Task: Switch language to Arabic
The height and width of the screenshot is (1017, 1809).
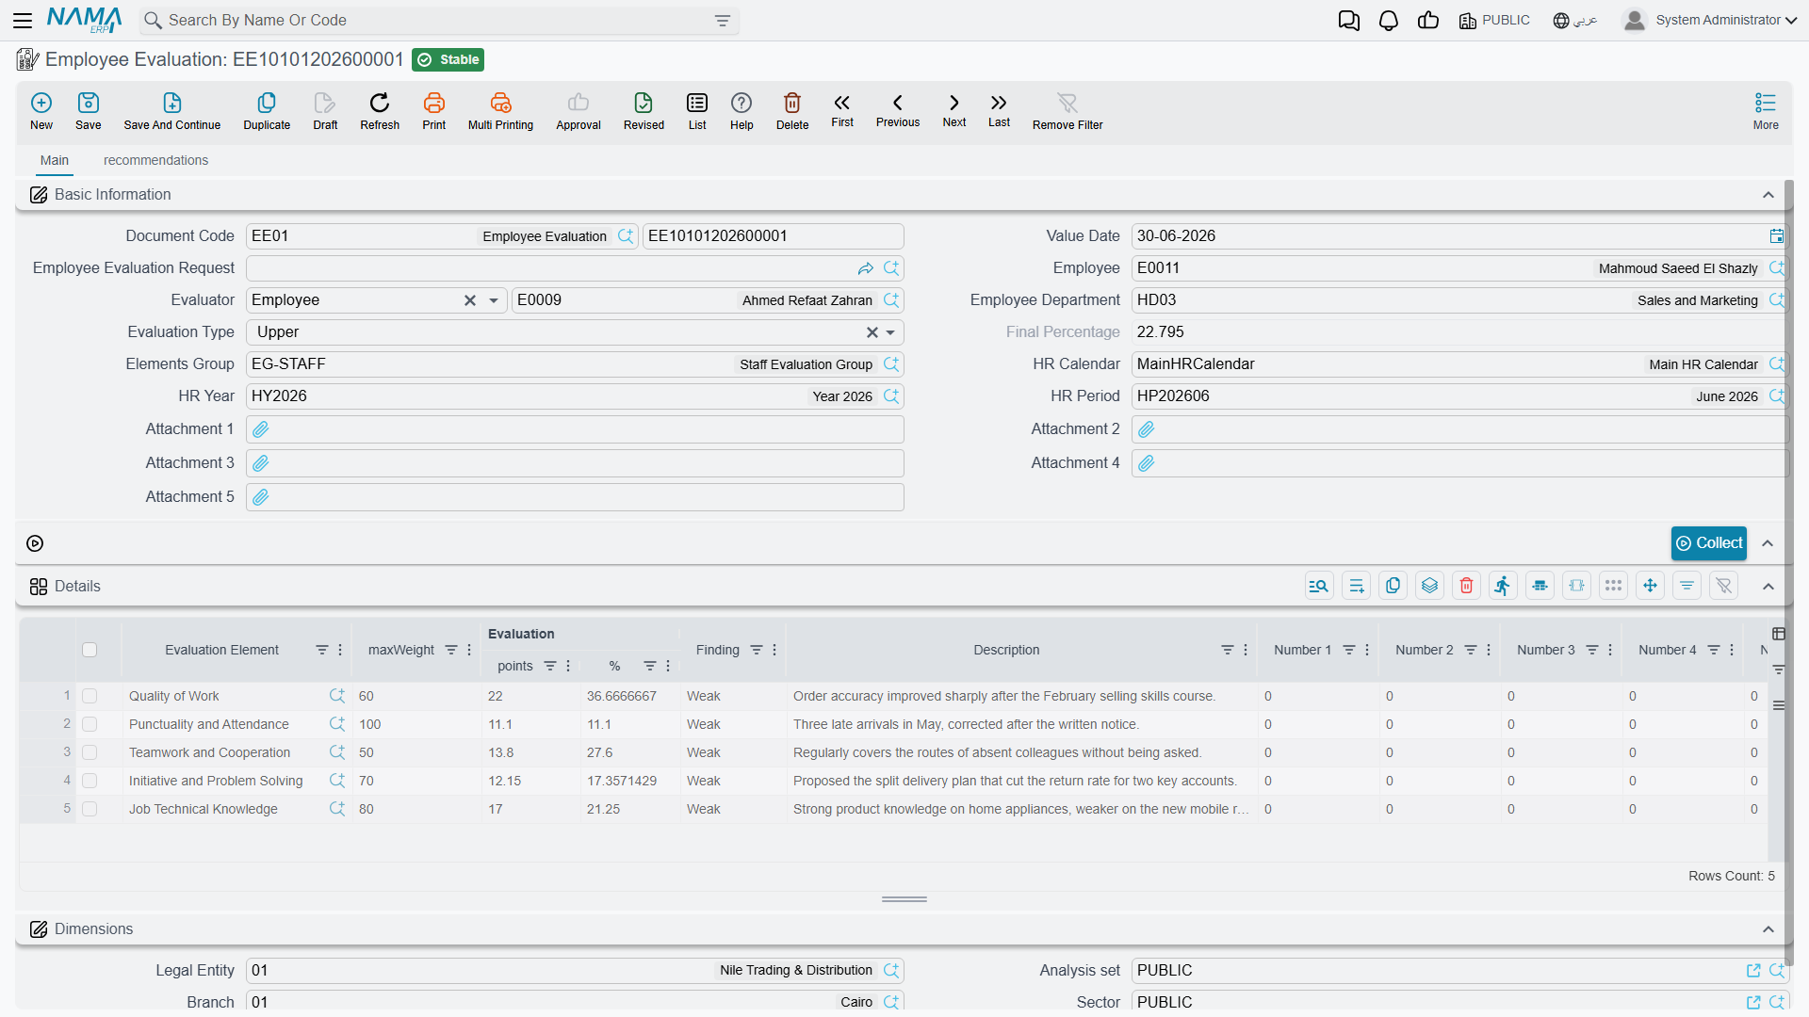Action: [1575, 21]
